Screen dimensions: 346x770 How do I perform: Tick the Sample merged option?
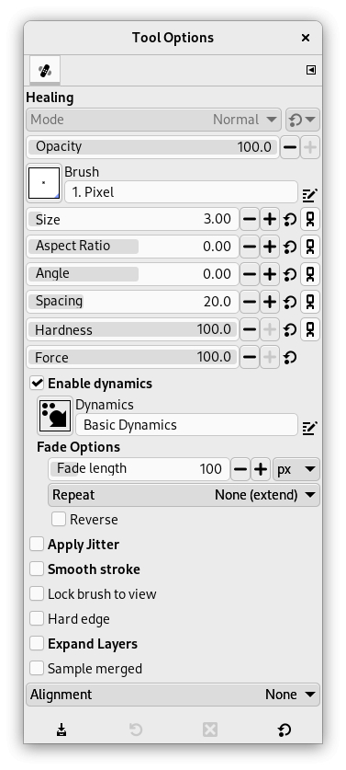pyautogui.click(x=37, y=669)
